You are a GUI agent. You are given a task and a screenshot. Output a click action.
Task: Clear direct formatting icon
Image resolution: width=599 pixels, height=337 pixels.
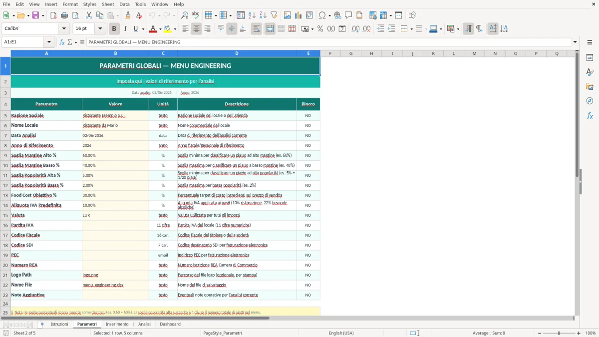pyautogui.click(x=139, y=15)
